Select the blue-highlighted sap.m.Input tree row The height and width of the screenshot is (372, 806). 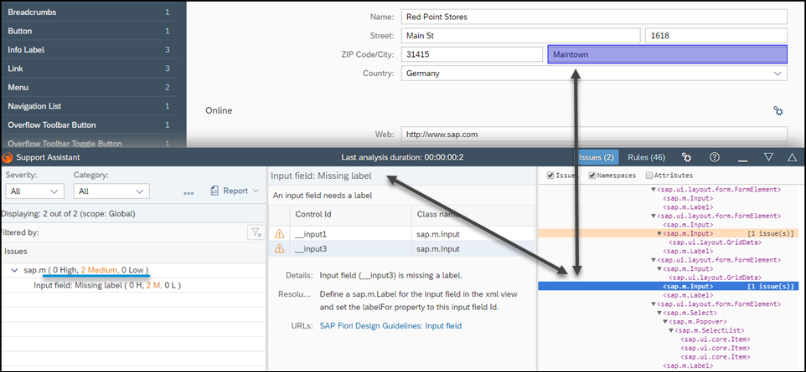tap(668, 286)
